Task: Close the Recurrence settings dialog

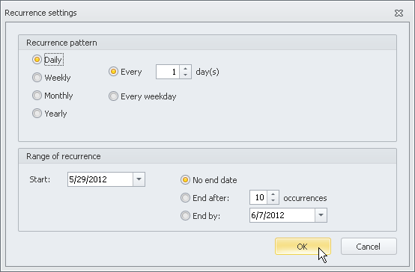Action: [x=399, y=13]
